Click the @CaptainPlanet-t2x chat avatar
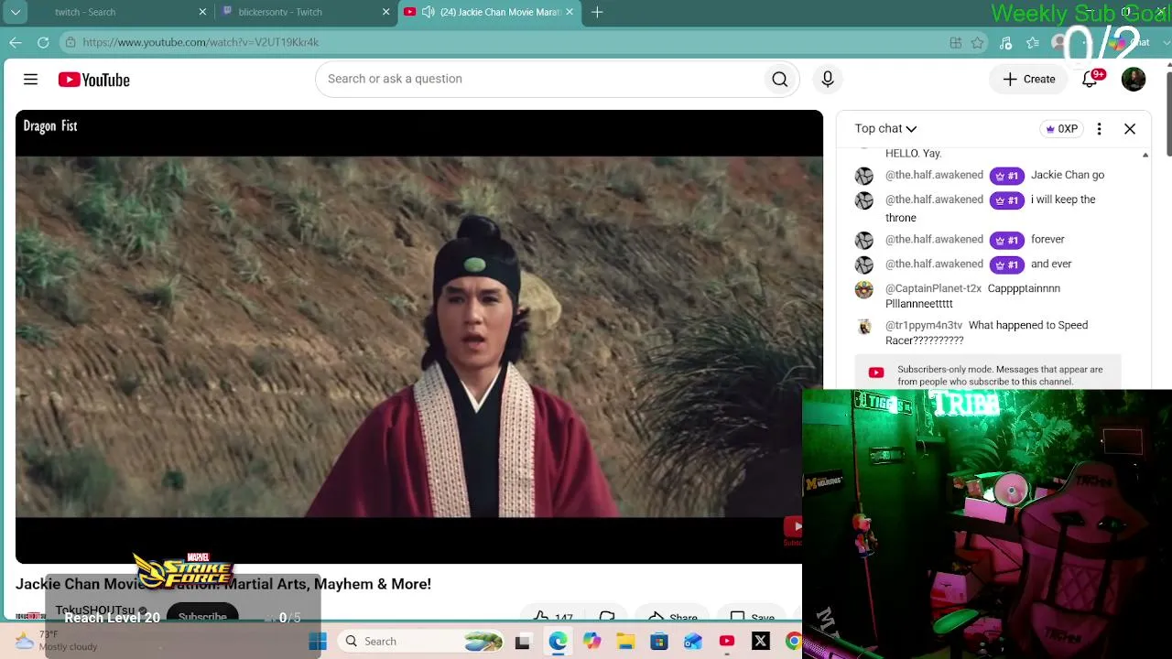This screenshot has width=1172, height=659. pos(863,290)
